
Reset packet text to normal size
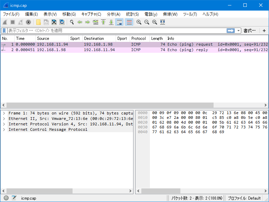[155, 22]
